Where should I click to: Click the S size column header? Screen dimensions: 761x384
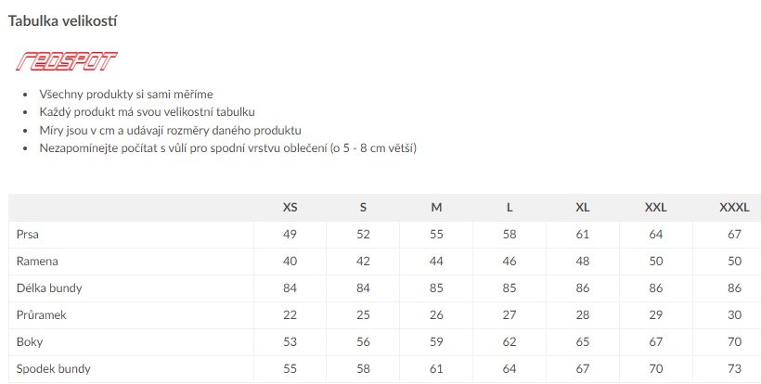[363, 208]
